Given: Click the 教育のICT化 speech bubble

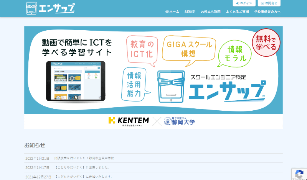Looking at the screenshot, I should (x=142, y=51).
